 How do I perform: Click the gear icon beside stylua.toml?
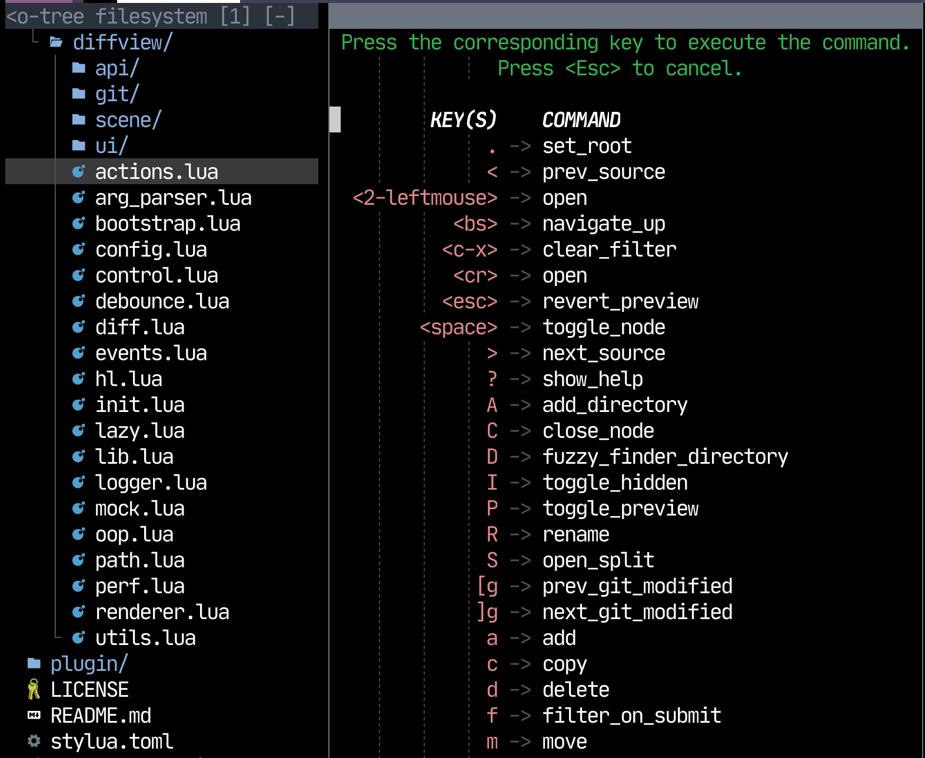[x=34, y=741]
